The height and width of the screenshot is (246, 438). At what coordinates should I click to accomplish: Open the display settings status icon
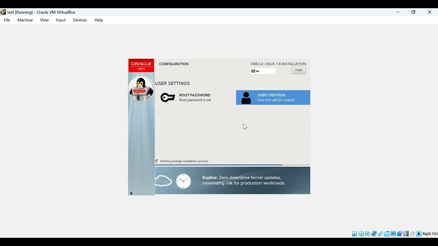[393, 234]
